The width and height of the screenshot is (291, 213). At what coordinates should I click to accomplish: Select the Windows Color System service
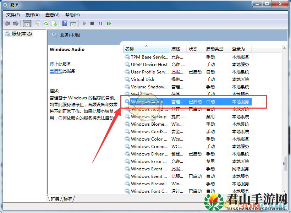[x=187, y=139]
